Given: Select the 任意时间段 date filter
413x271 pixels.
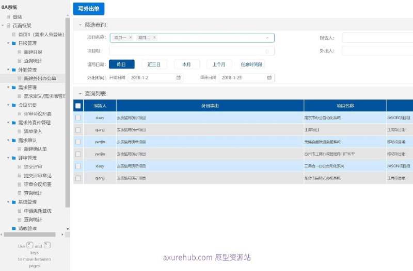Looking at the screenshot, I should [252, 64].
